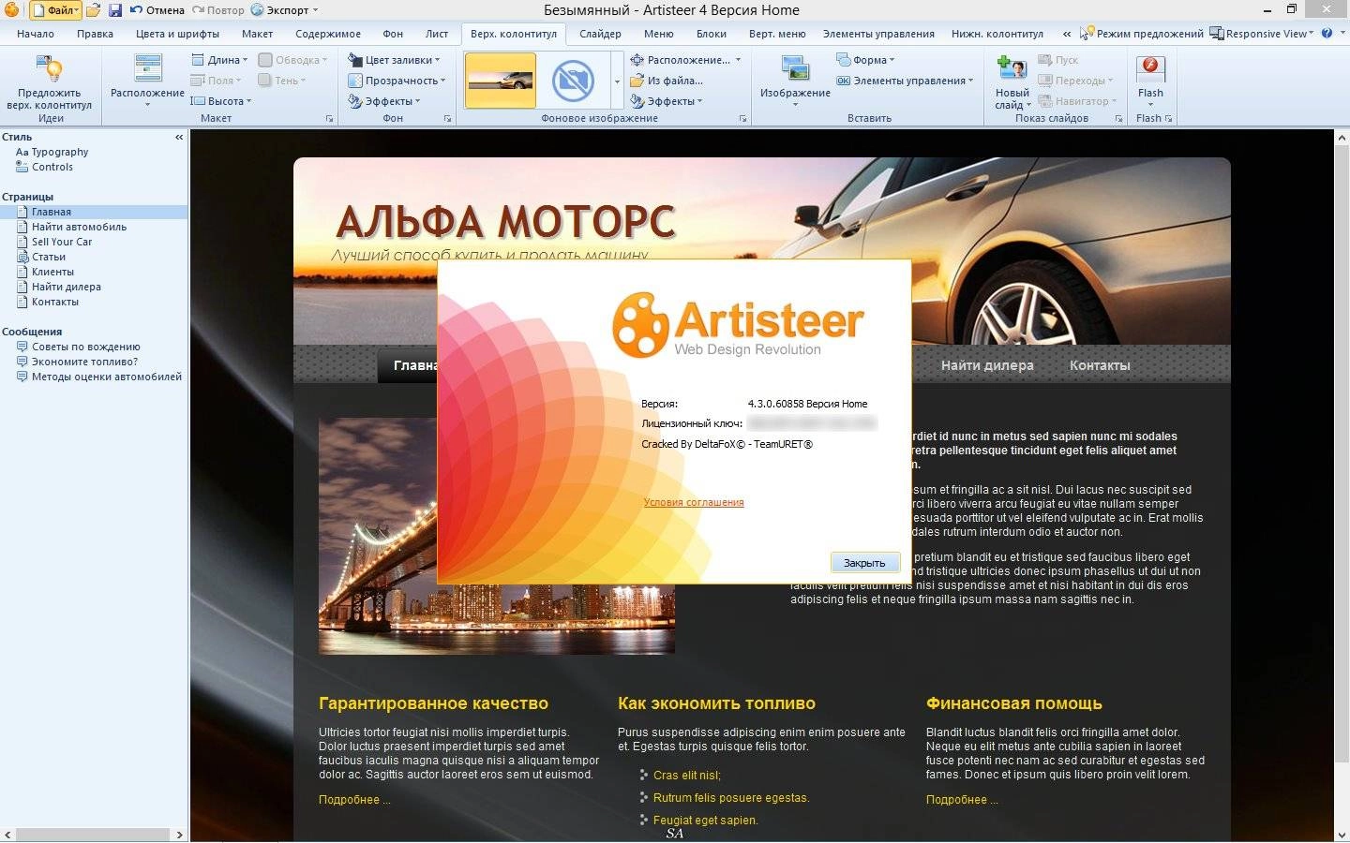Switch to the Цвета и шрифты tab
1350x843 pixels.
coord(178,34)
